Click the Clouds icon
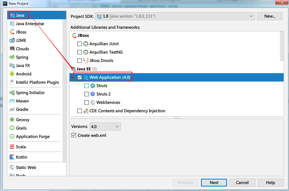This screenshot has height=191, width=289. [x=12, y=49]
